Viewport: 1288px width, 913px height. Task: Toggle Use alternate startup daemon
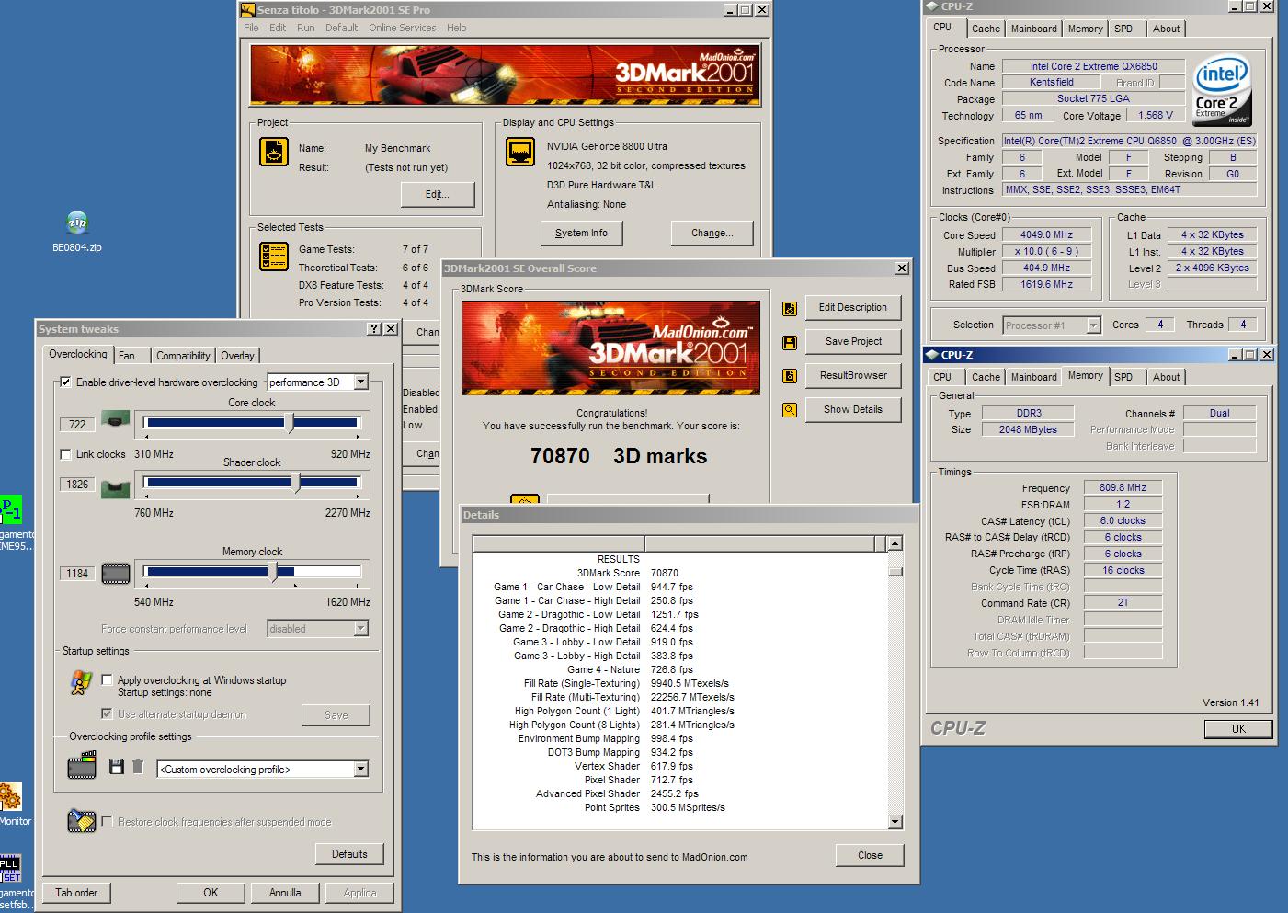[x=107, y=714]
